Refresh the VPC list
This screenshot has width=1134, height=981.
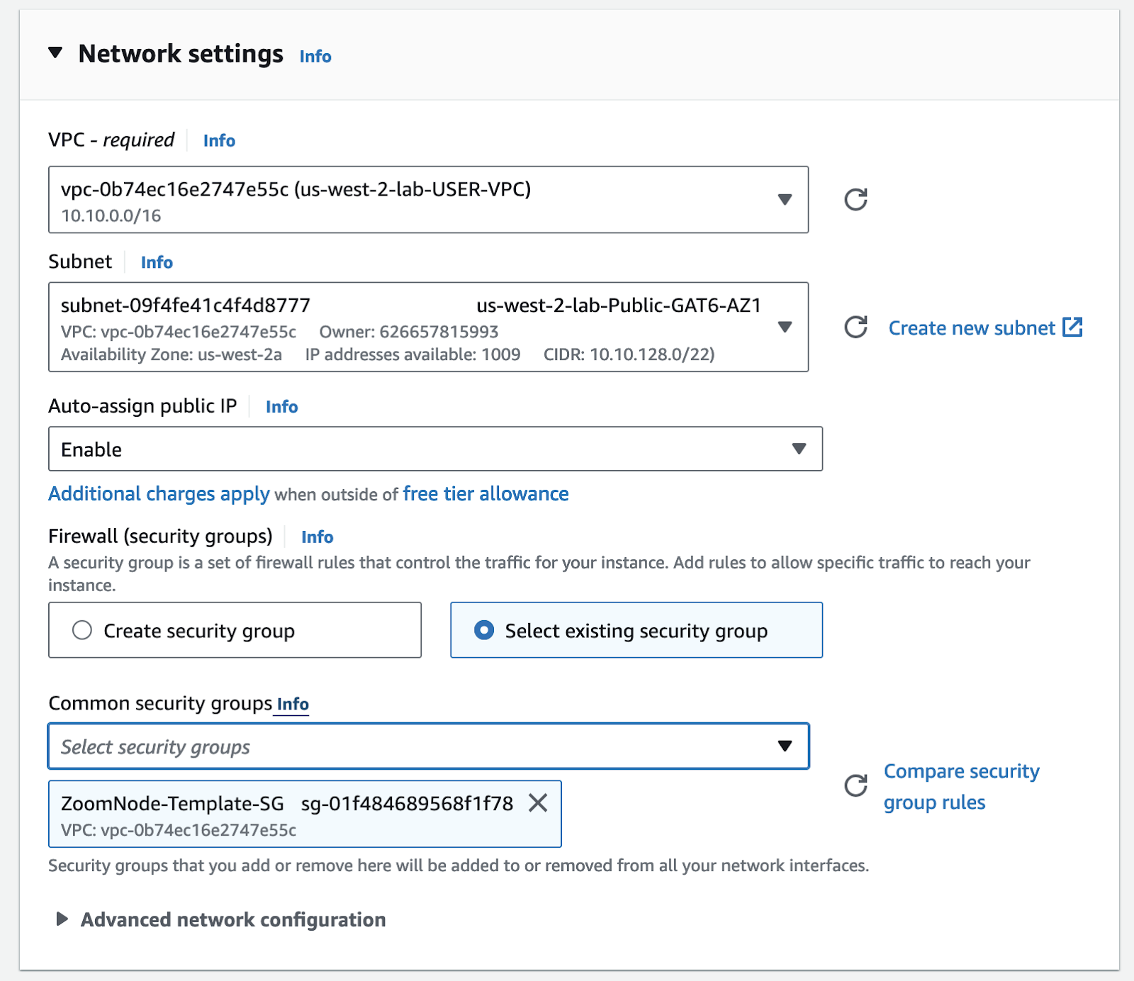click(x=855, y=200)
